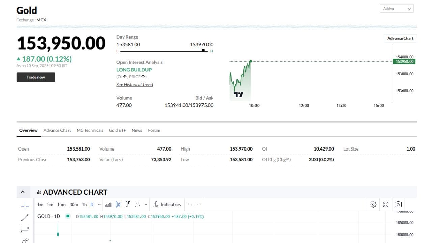Choose the candlestick chart style
Screen dimensions: 432x243
click(x=118, y=205)
